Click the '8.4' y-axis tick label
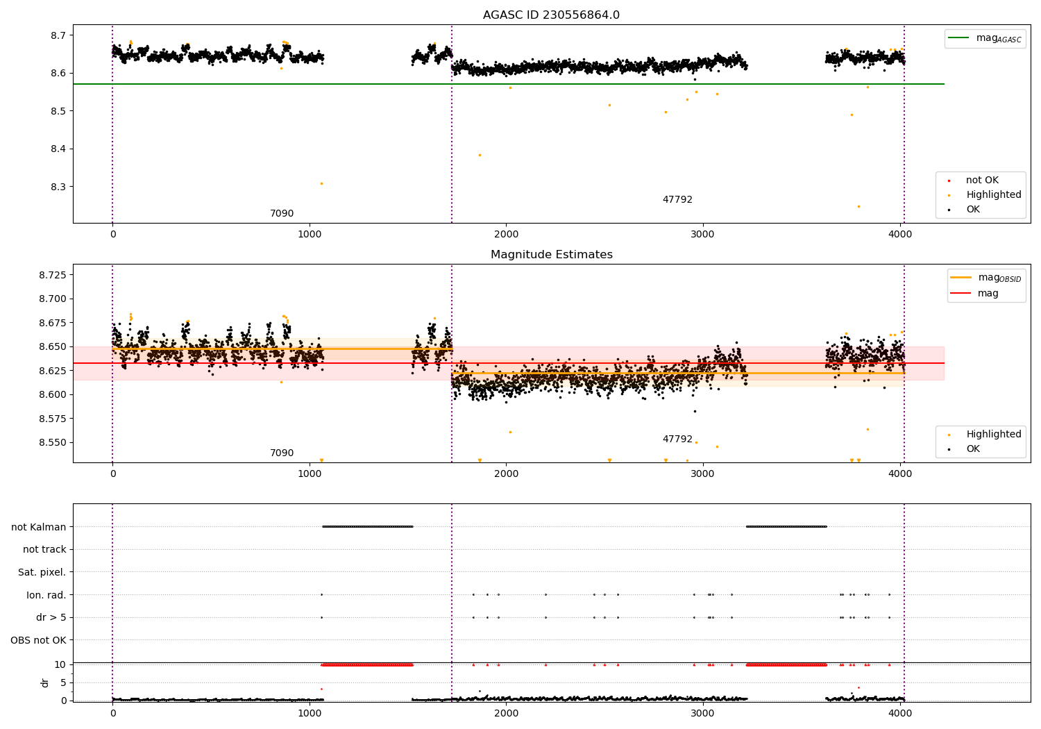 click(58, 149)
